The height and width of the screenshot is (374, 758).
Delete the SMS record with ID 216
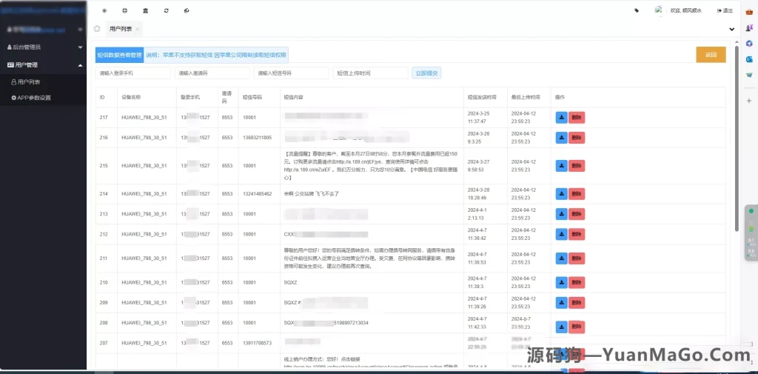tap(577, 138)
